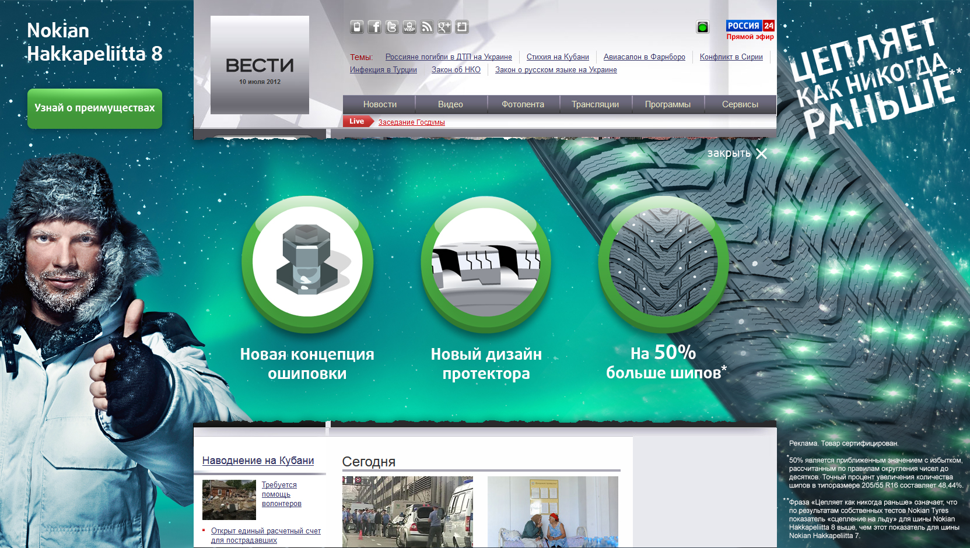Open the flood rubble photo thumbnail
The width and height of the screenshot is (970, 548).
click(x=229, y=500)
